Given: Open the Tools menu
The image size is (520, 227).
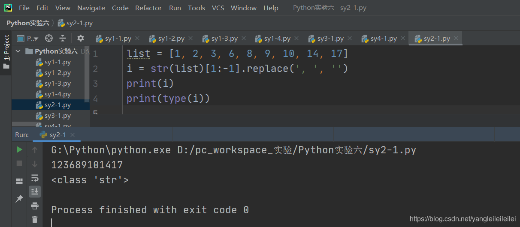Looking at the screenshot, I should (197, 8).
